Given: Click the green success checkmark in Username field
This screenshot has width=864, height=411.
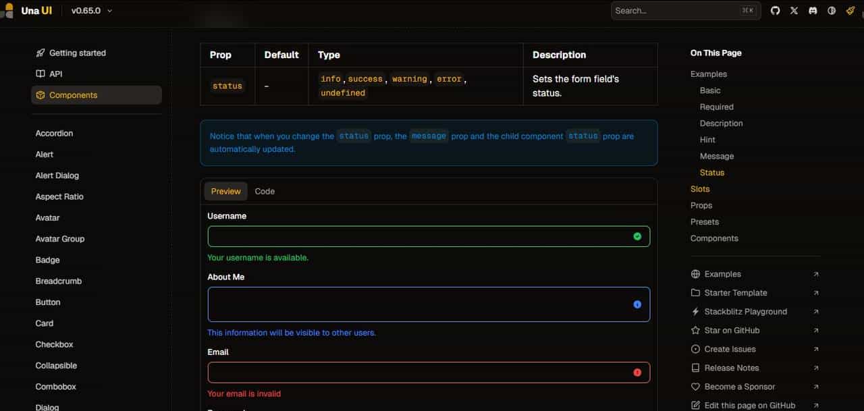Looking at the screenshot, I should (x=637, y=236).
